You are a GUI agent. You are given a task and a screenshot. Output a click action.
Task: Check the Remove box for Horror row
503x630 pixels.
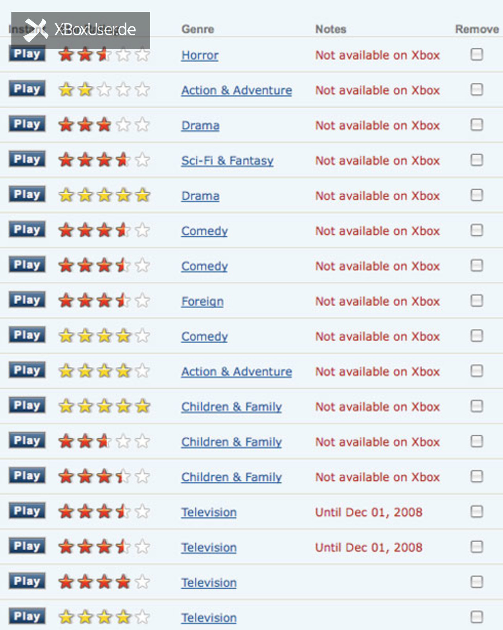click(477, 54)
